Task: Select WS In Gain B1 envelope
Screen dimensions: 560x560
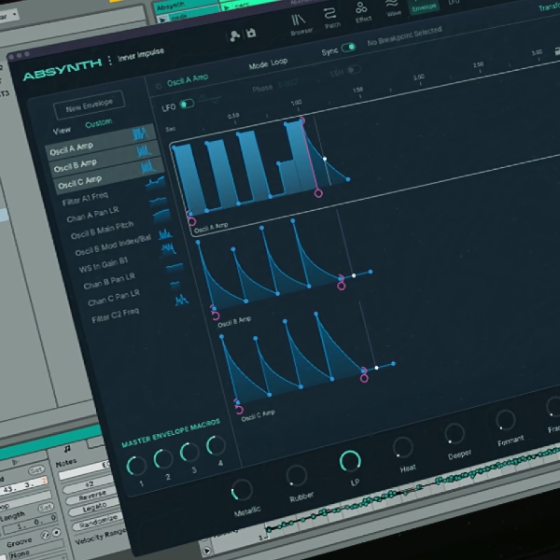Action: 104,265
